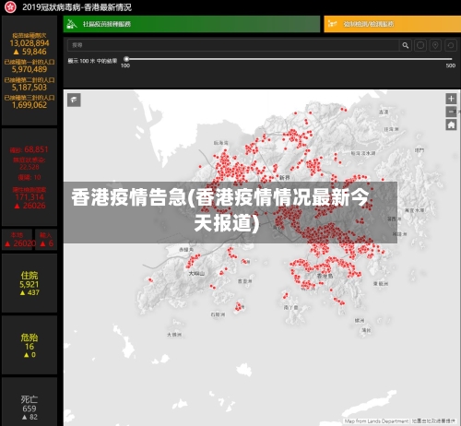
Task: Click the location pin marker icon
Action: click(435, 45)
